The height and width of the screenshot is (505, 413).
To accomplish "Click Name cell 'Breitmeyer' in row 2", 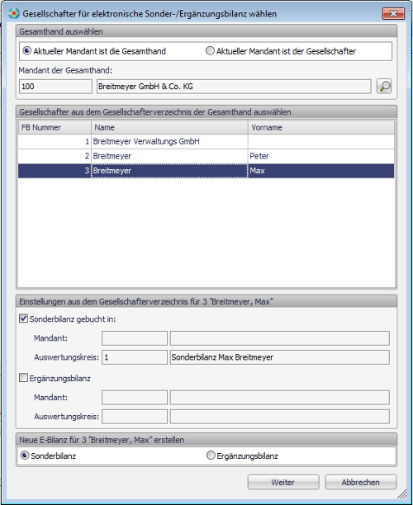I will click(x=169, y=156).
